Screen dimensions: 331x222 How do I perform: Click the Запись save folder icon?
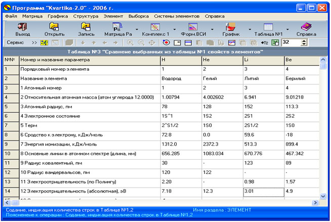pos(86,27)
